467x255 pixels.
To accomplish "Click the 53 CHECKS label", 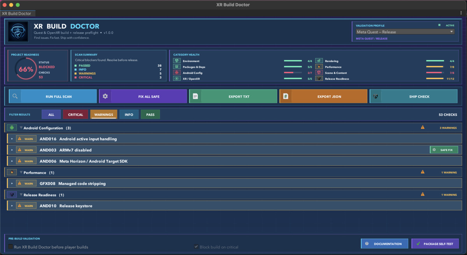I will point(448,115).
